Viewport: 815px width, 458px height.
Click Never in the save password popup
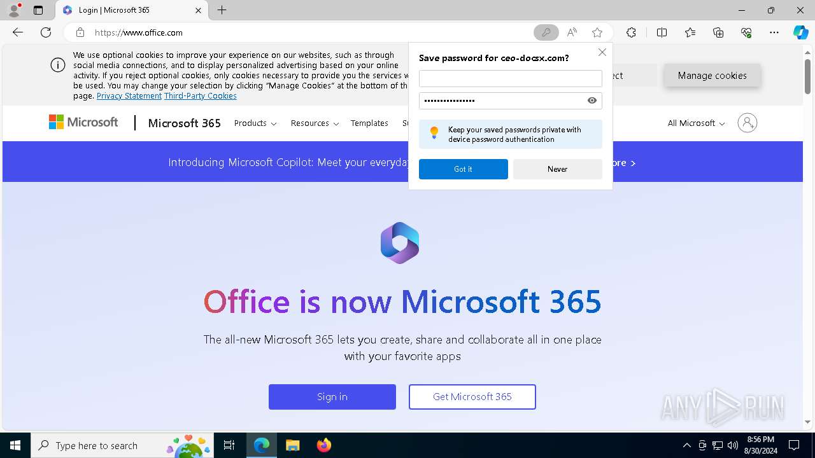click(558, 169)
